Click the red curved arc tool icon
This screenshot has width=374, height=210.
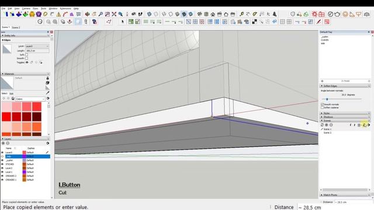65,15
